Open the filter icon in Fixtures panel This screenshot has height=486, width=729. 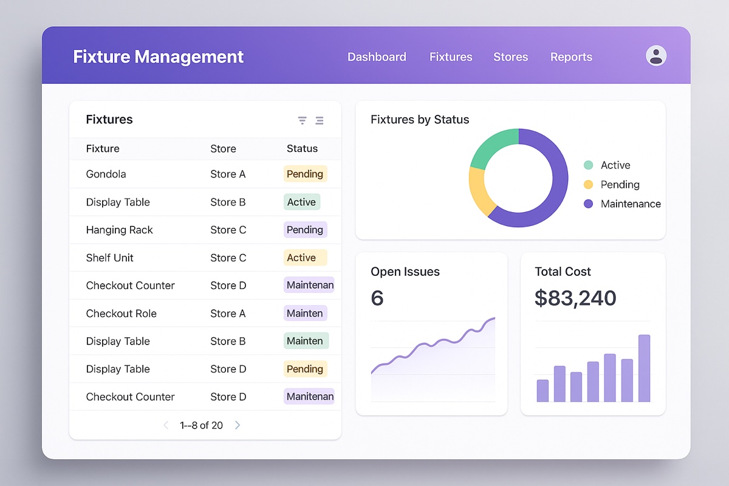(302, 120)
